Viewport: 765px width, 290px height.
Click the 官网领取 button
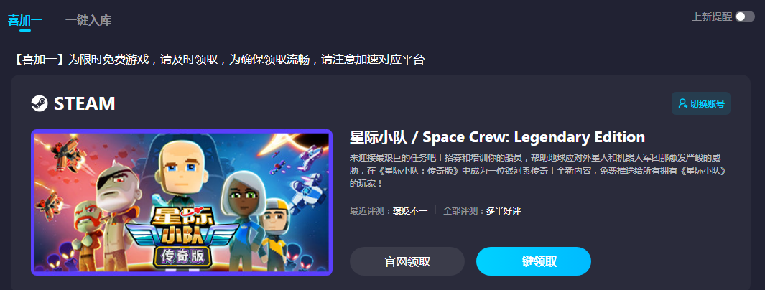point(407,261)
